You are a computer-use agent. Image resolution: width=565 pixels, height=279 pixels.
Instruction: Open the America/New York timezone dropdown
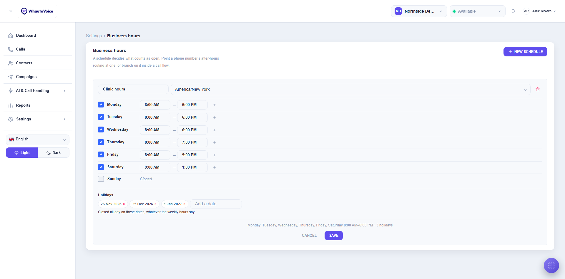click(350, 89)
